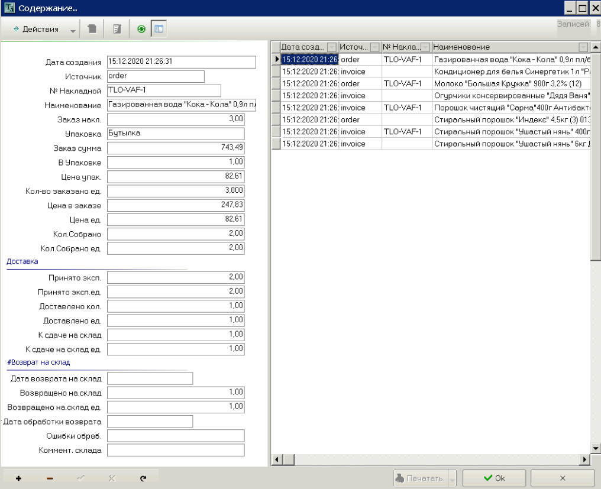601x489 pixels.
Task: Click the document page toolbar icon
Action: [92, 29]
